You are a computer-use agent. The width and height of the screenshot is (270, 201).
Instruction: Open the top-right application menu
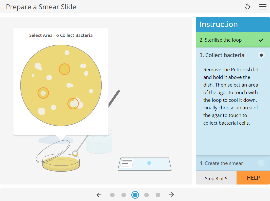click(263, 7)
